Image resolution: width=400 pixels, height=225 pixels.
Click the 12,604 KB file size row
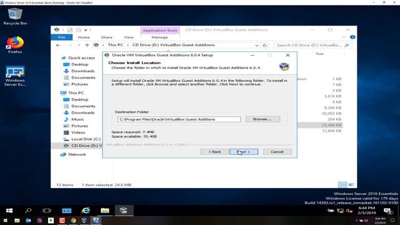[x=331, y=131]
